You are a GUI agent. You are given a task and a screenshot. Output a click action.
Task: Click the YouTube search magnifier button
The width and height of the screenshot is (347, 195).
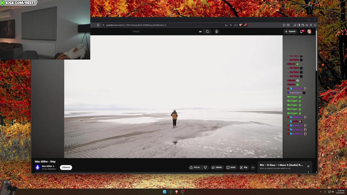pos(207,31)
